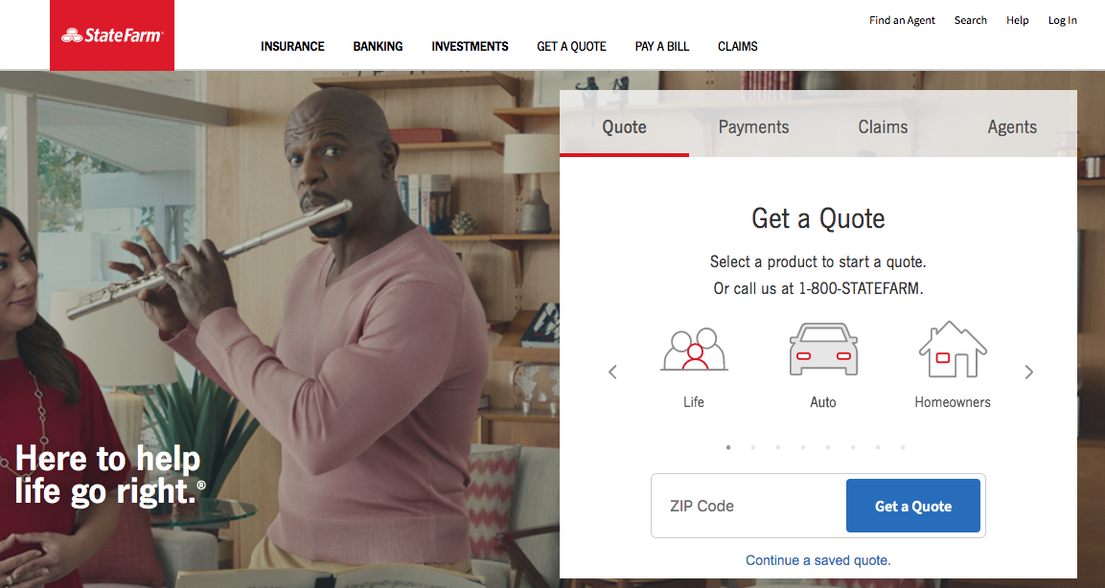
Task: Switch to the Payments tab
Action: tap(753, 126)
